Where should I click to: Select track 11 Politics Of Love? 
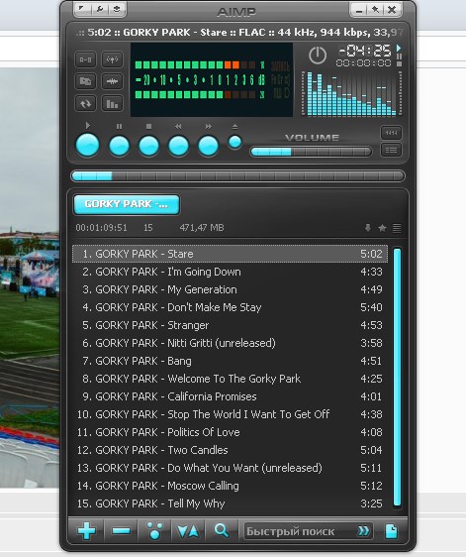(x=230, y=432)
